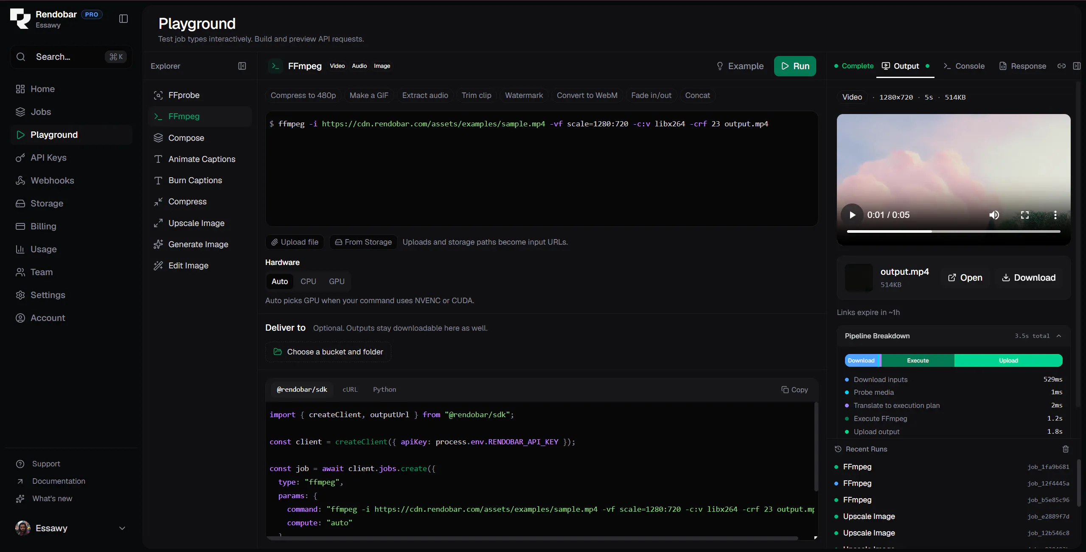This screenshot has height=552, width=1086.
Task: Mute the video volume
Action: pos(994,215)
